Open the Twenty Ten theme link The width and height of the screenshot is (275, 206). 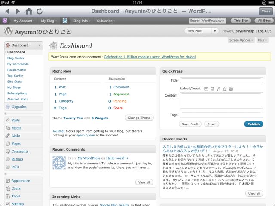coord(73,118)
